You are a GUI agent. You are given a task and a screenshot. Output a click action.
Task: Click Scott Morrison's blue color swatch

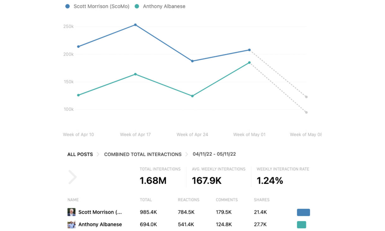click(x=303, y=212)
